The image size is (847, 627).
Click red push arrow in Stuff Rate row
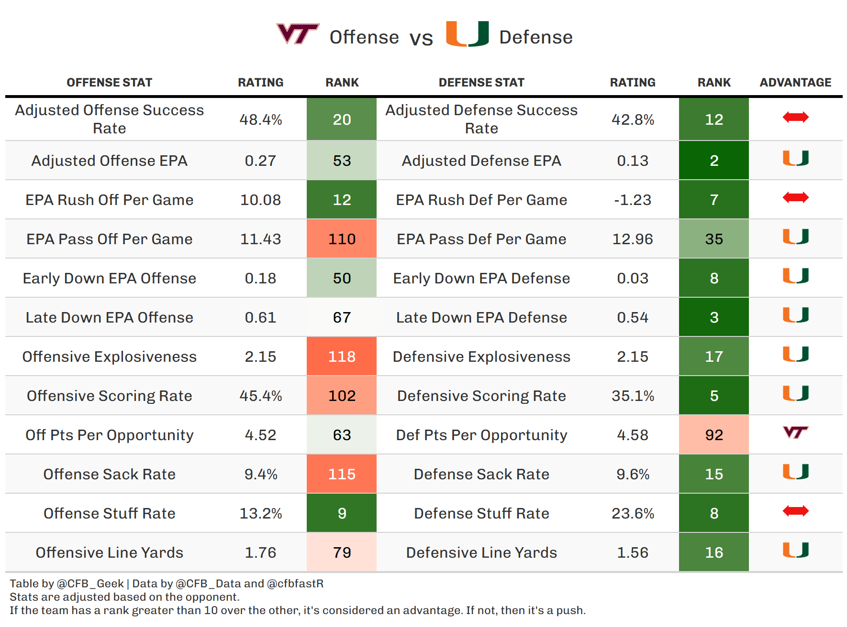click(x=795, y=511)
